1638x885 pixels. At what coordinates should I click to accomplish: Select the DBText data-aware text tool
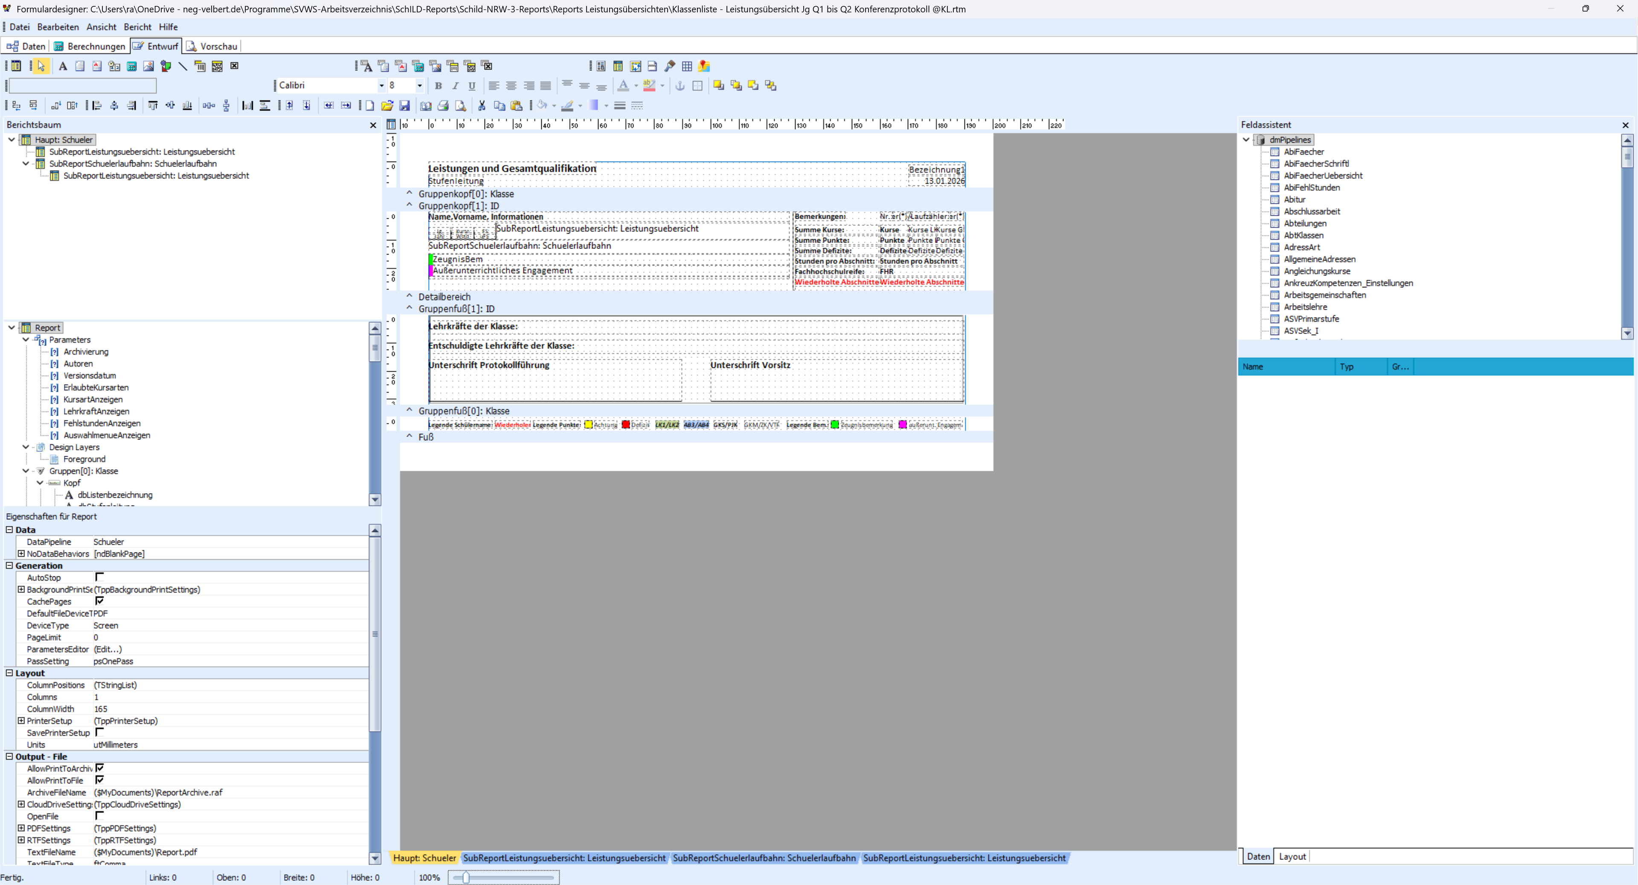pos(366,66)
